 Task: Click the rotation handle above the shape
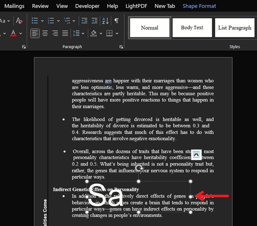click(139, 168)
